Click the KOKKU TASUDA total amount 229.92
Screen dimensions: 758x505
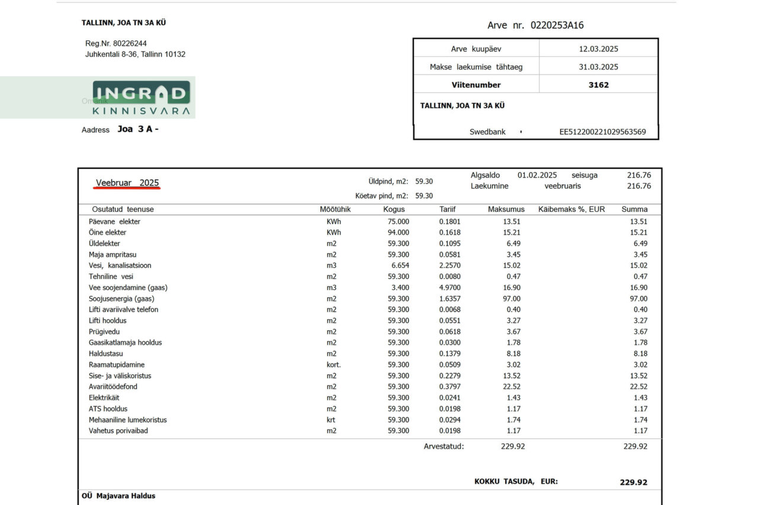tap(633, 483)
